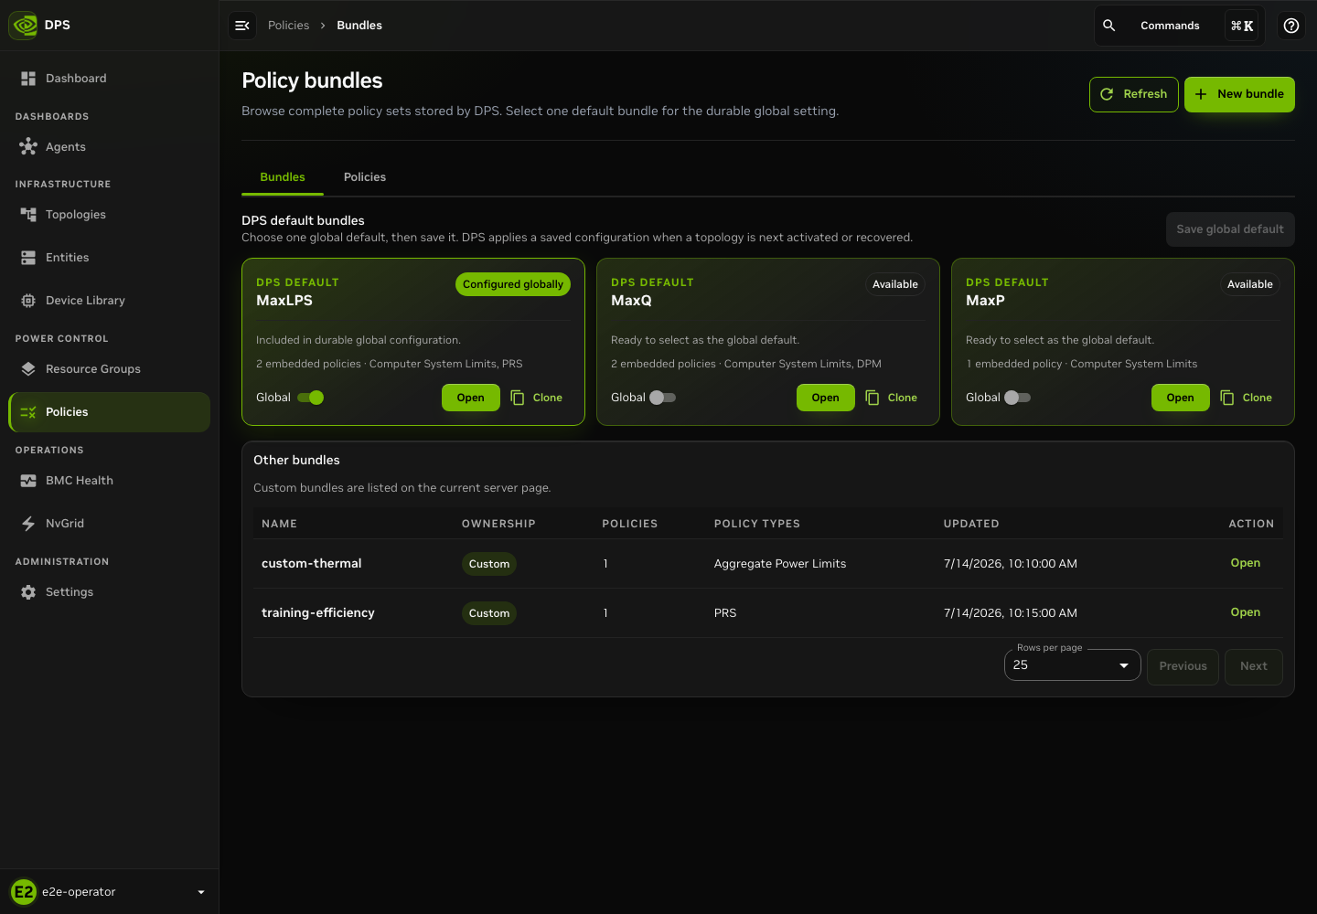Open Topologies in the sidebar
The image size is (1317, 914).
tap(110, 214)
